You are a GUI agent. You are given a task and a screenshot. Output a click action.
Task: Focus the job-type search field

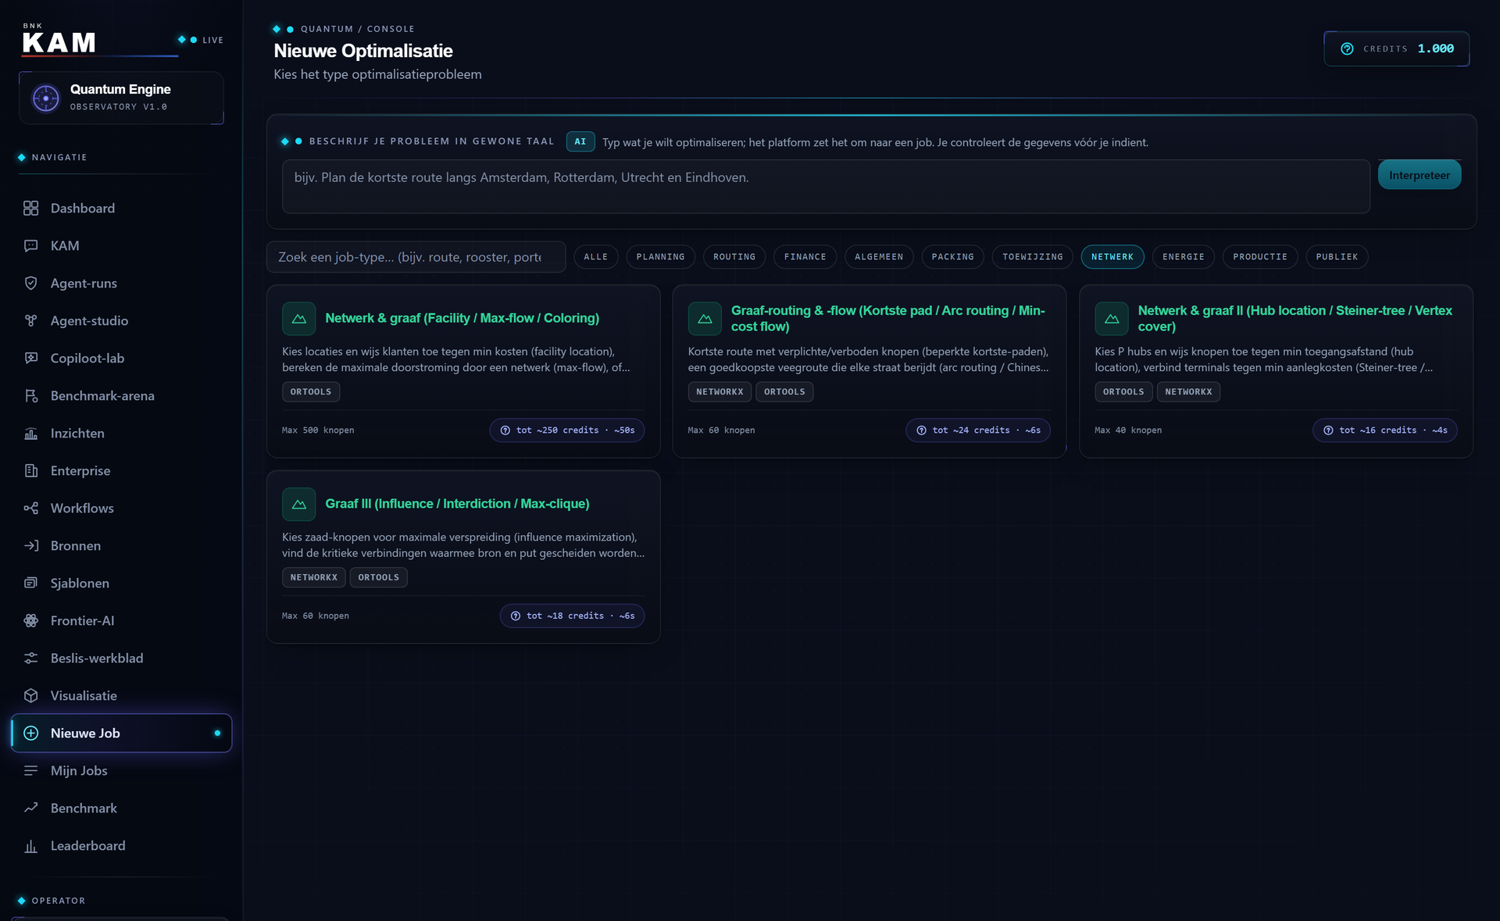[x=416, y=257]
